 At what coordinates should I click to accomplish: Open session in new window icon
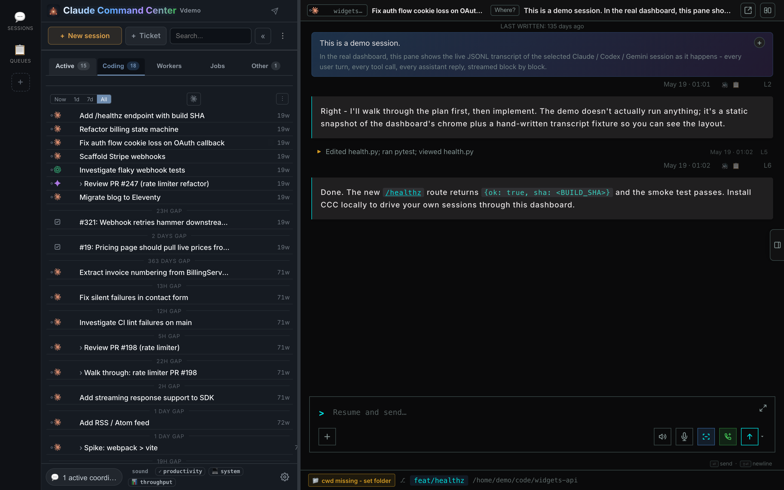748,10
